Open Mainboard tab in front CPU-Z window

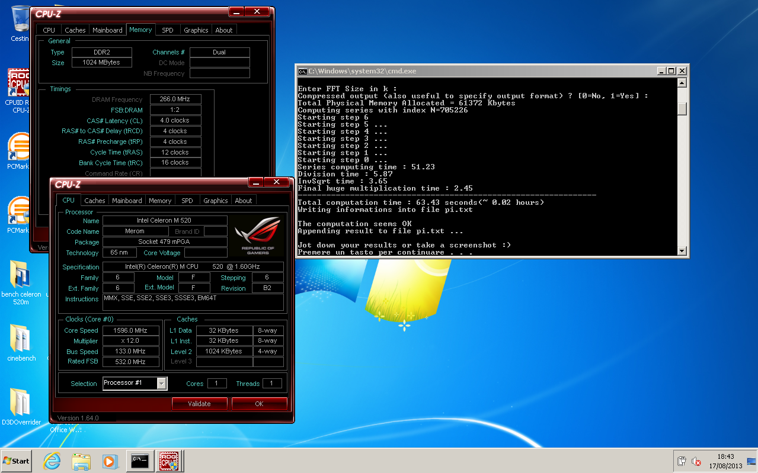(127, 201)
